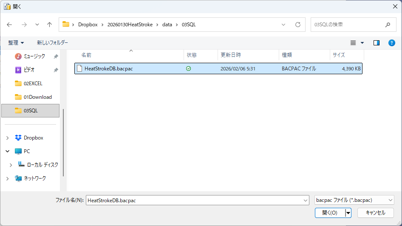The width and height of the screenshot is (402, 226).
Task: Expand the ネットワーク tree node
Action: click(x=8, y=179)
